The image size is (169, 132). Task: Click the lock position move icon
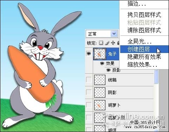pos(113,43)
